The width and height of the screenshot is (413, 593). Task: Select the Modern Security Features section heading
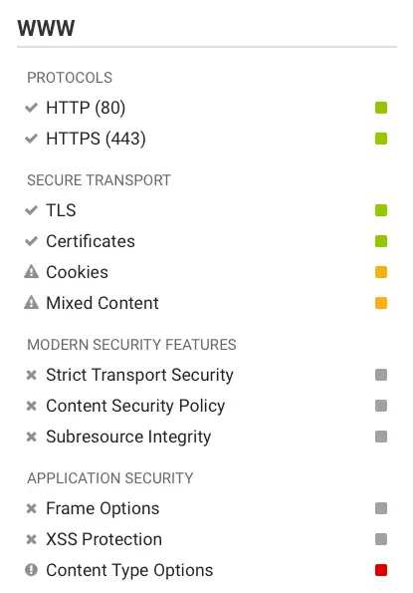click(x=131, y=345)
